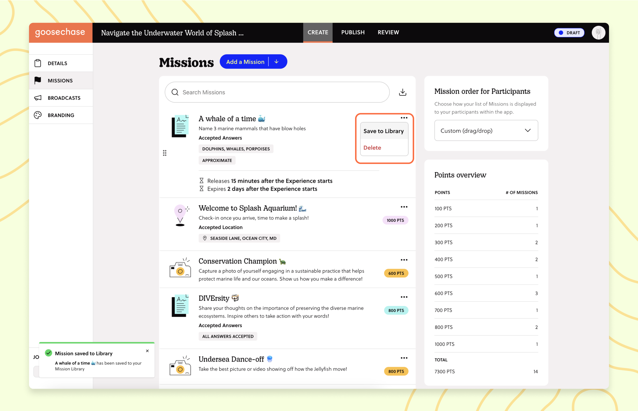This screenshot has height=411, width=638.
Task: Switch to the PUBLISH tab
Action: coord(352,32)
